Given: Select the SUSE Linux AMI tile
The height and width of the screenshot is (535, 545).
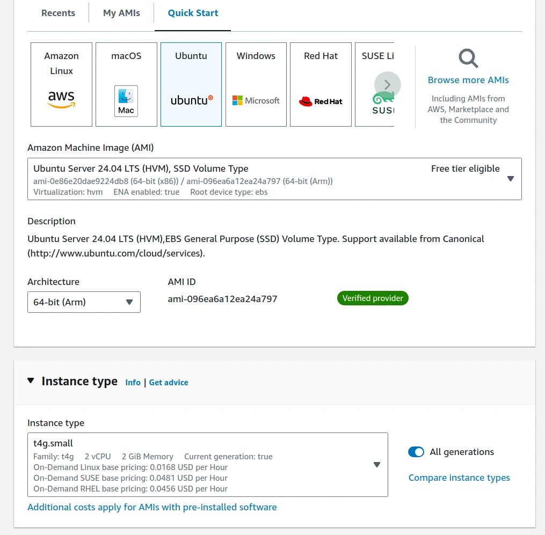Looking at the screenshot, I should tap(375, 84).
